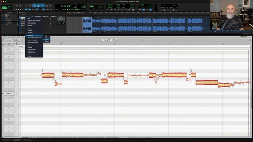The height and width of the screenshot is (142, 253).
Task: Select the Trim tool in Pro Tools toolbar
Action: click(x=34, y=6)
